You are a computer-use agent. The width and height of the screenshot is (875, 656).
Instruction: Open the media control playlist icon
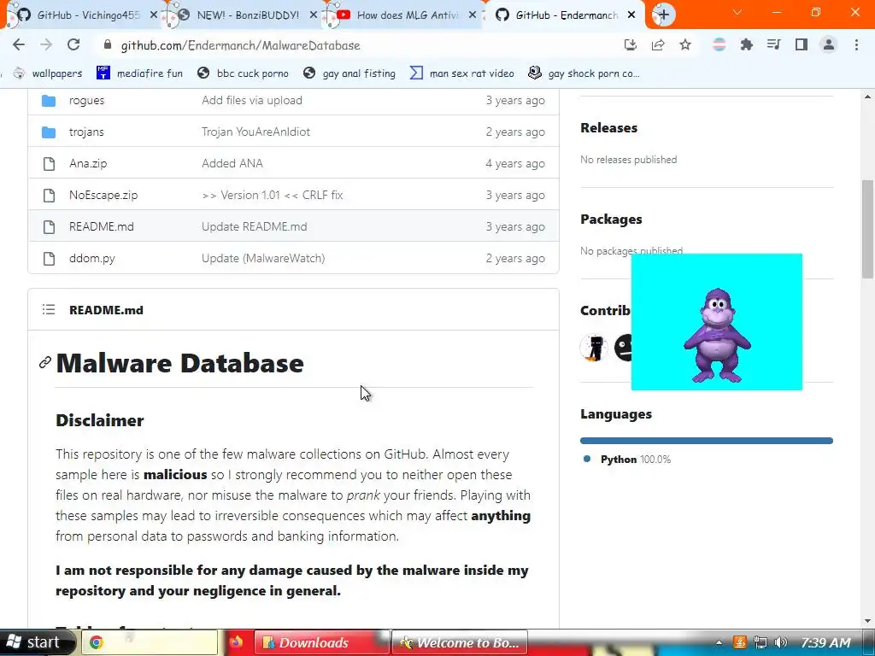tap(773, 45)
